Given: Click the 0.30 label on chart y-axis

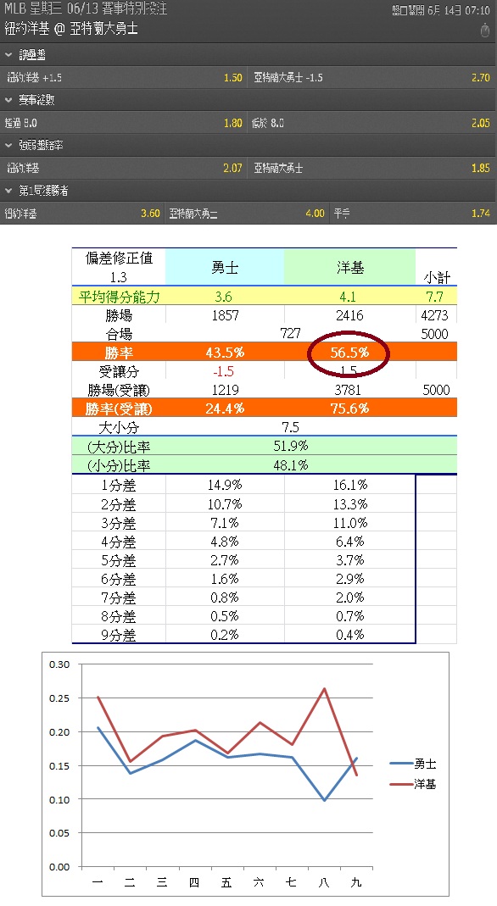Looking at the screenshot, I should 59,664.
